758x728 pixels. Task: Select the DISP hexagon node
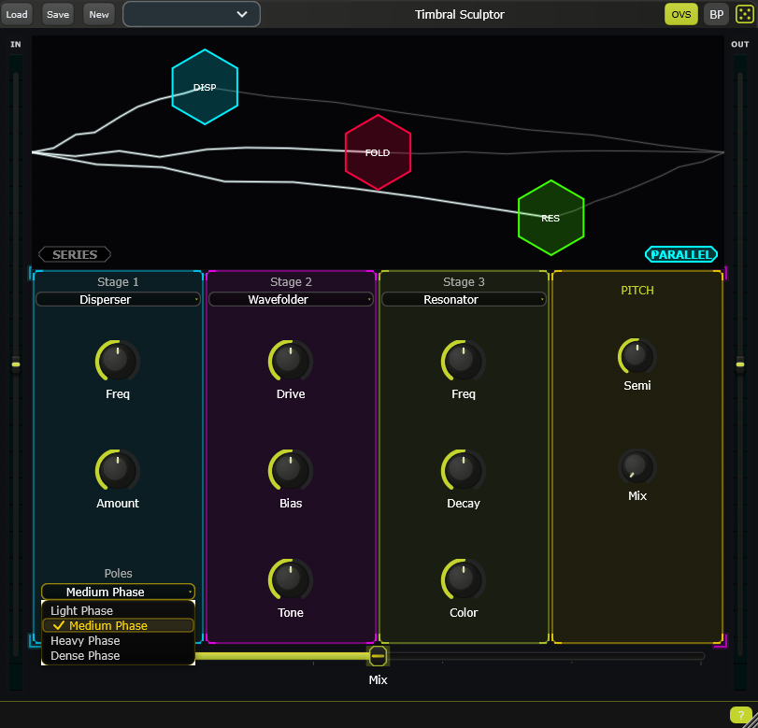click(x=205, y=86)
